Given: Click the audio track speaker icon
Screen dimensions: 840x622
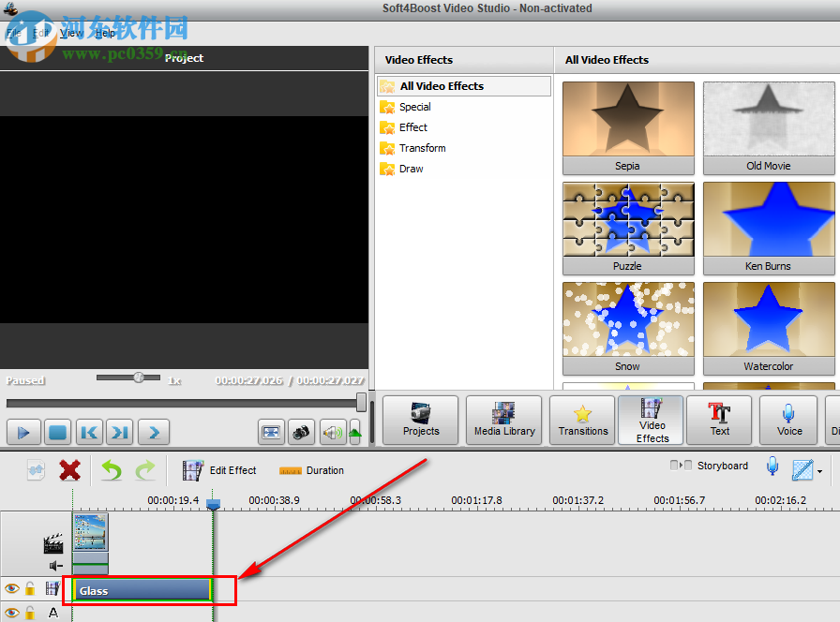Looking at the screenshot, I should [55, 566].
